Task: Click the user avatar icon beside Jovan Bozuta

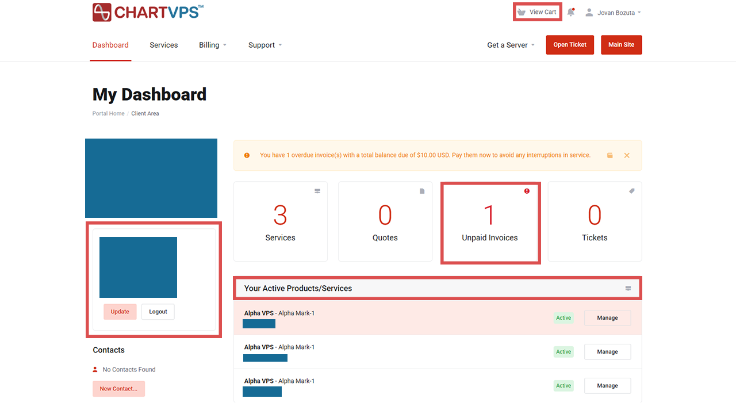Action: pyautogui.click(x=589, y=12)
